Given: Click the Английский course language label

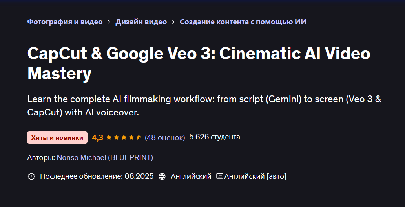Looking at the screenshot, I should tap(191, 176).
